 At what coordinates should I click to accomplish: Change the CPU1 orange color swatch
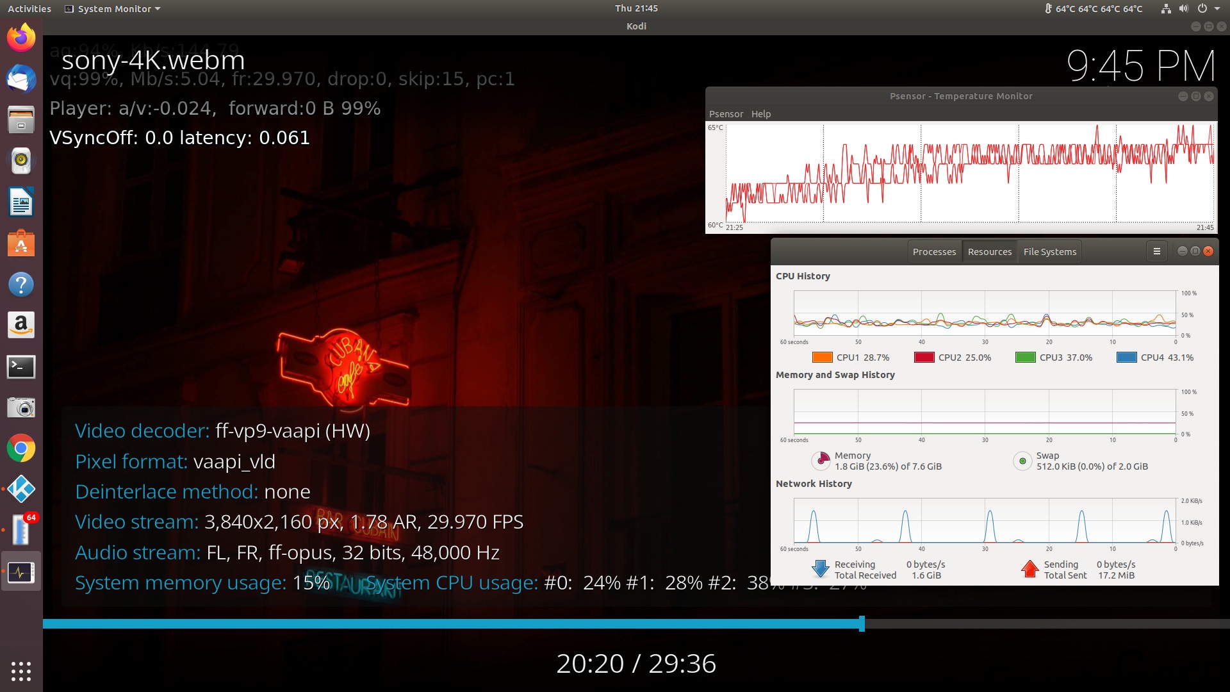coord(823,358)
